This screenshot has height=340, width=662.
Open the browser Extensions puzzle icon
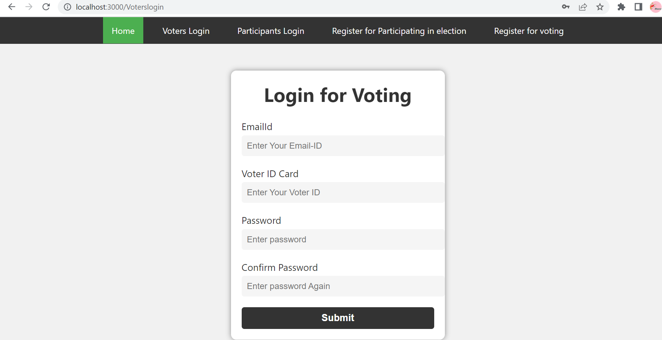[x=621, y=7]
